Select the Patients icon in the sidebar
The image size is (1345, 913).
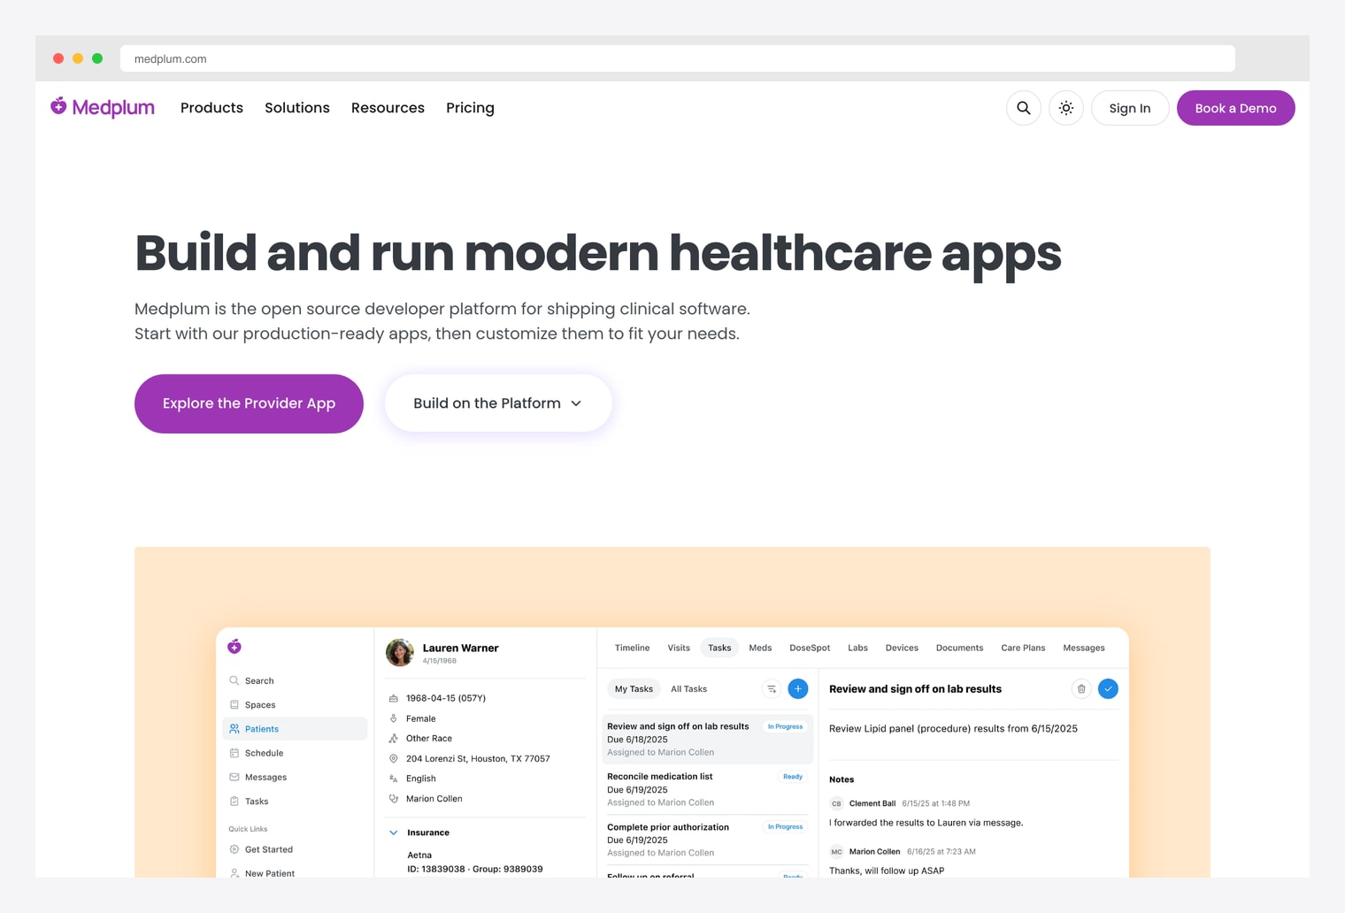(x=234, y=729)
